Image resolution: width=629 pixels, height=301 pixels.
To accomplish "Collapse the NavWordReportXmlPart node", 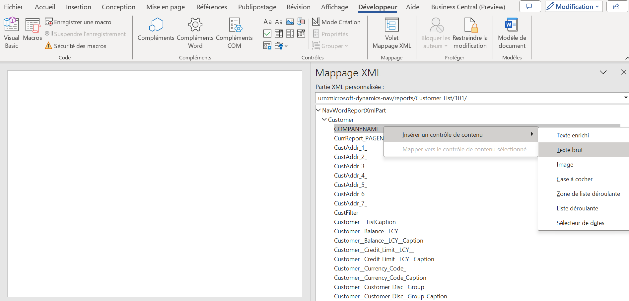I will tap(318, 110).
